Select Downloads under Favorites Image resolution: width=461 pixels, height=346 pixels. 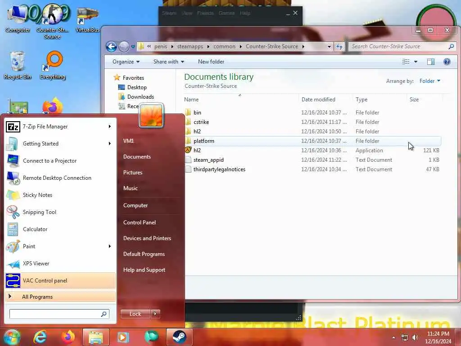coord(140,97)
